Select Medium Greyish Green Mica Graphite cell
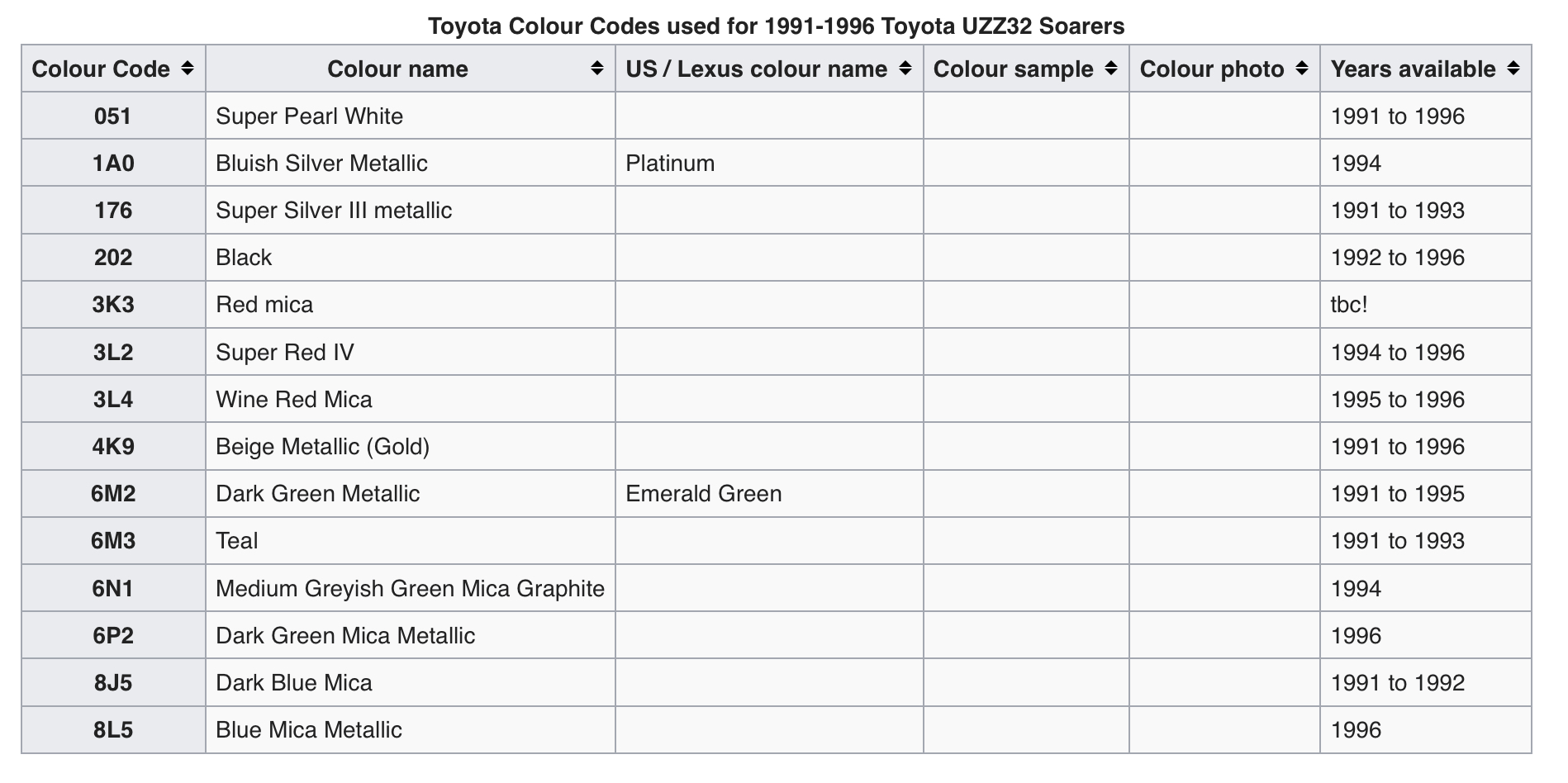The image size is (1568, 783). (x=411, y=588)
